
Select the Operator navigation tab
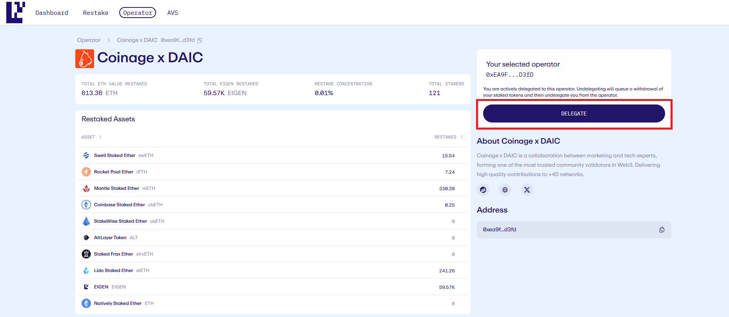[x=138, y=13]
